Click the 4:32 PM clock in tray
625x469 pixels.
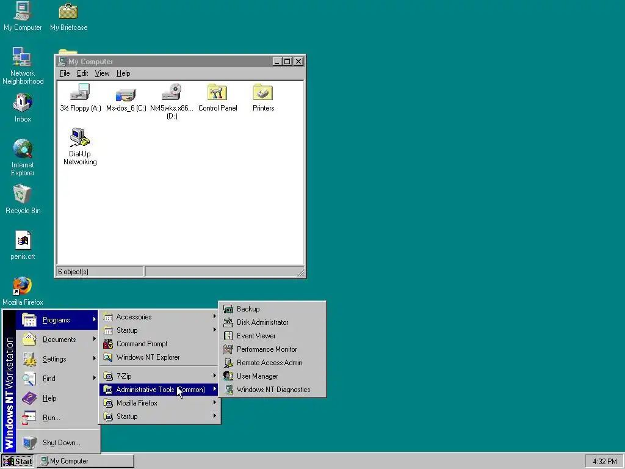(604, 462)
